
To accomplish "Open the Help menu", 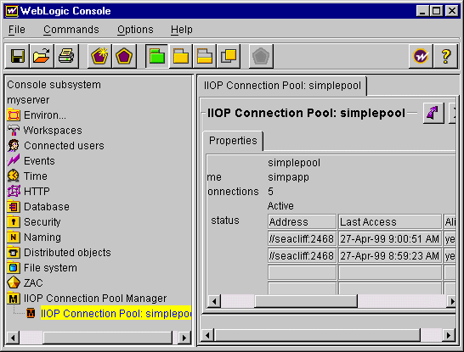I will [x=181, y=30].
